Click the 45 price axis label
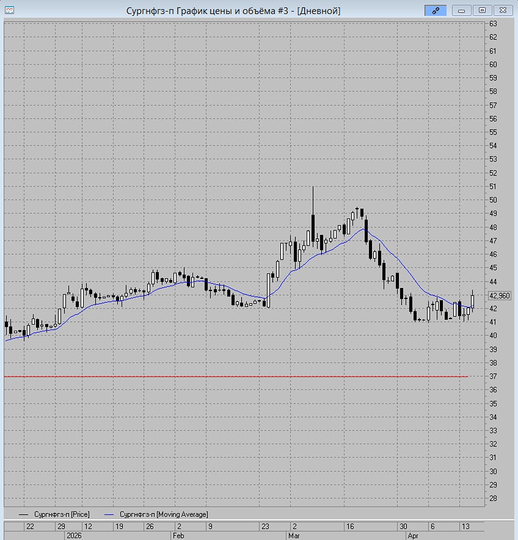 493,268
